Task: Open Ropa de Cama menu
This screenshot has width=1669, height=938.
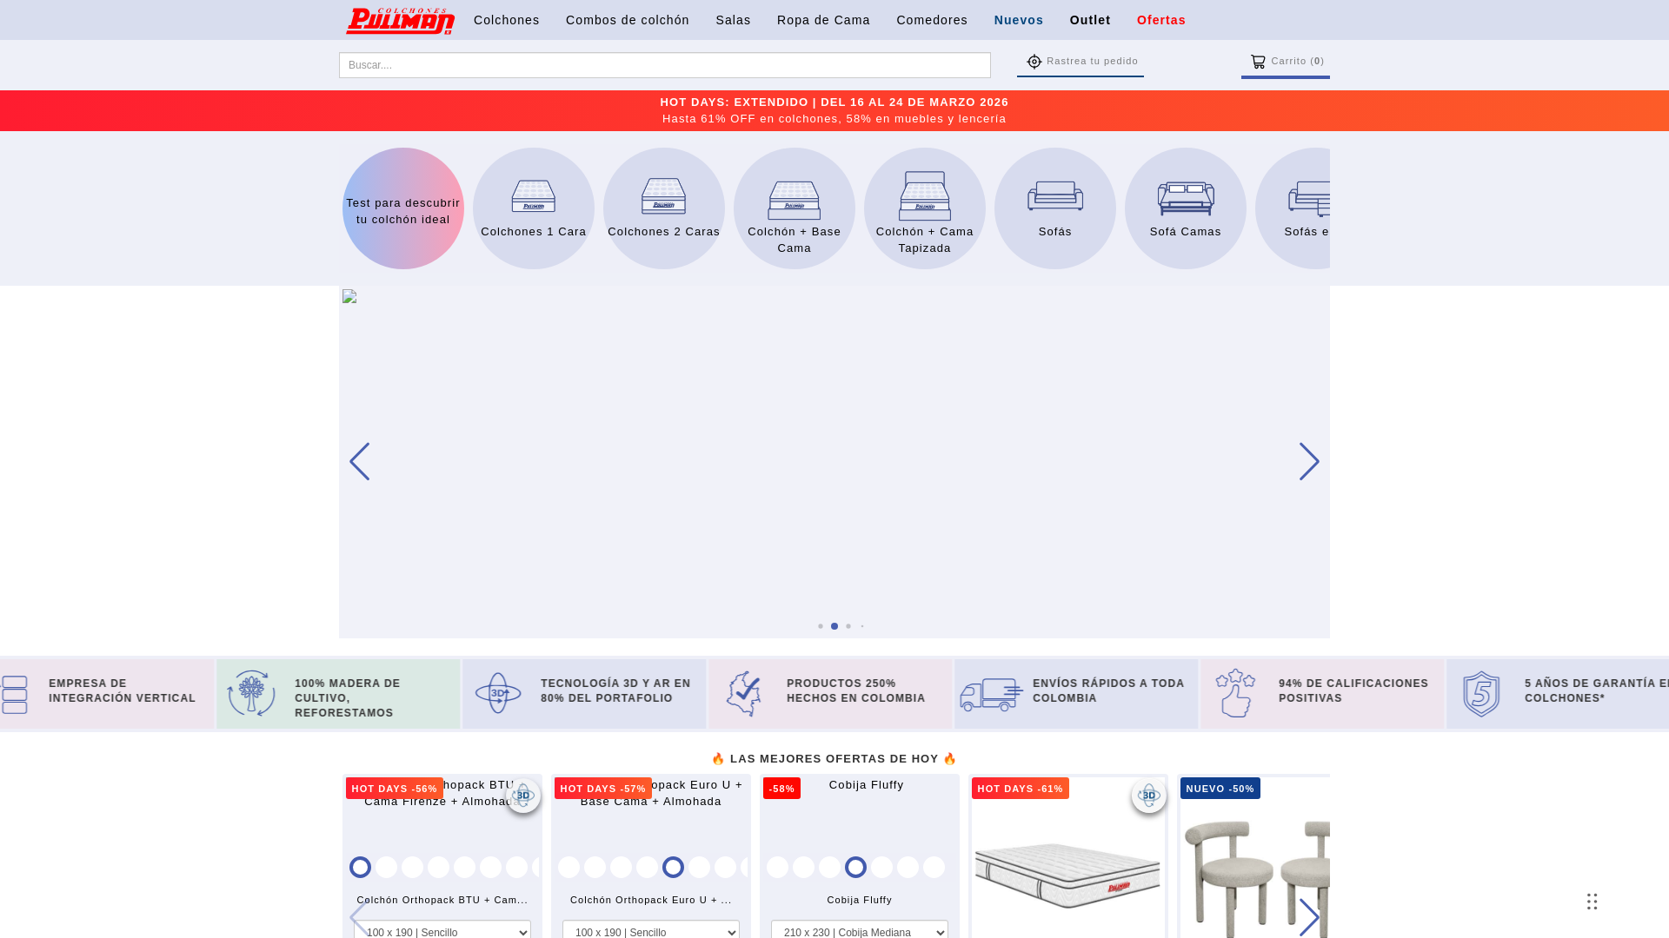Action: click(823, 20)
